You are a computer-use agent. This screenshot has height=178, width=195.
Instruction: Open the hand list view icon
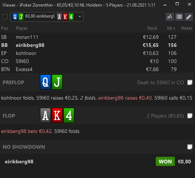(179, 17)
